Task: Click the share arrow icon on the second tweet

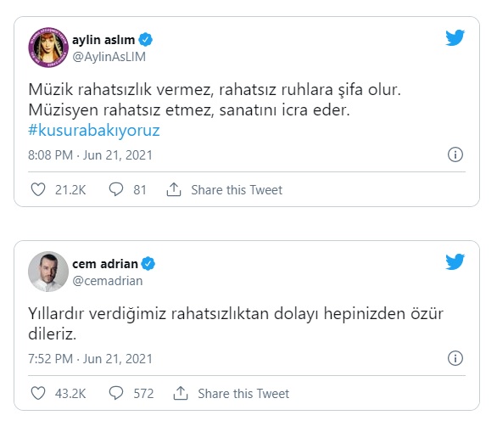Action: (x=181, y=393)
